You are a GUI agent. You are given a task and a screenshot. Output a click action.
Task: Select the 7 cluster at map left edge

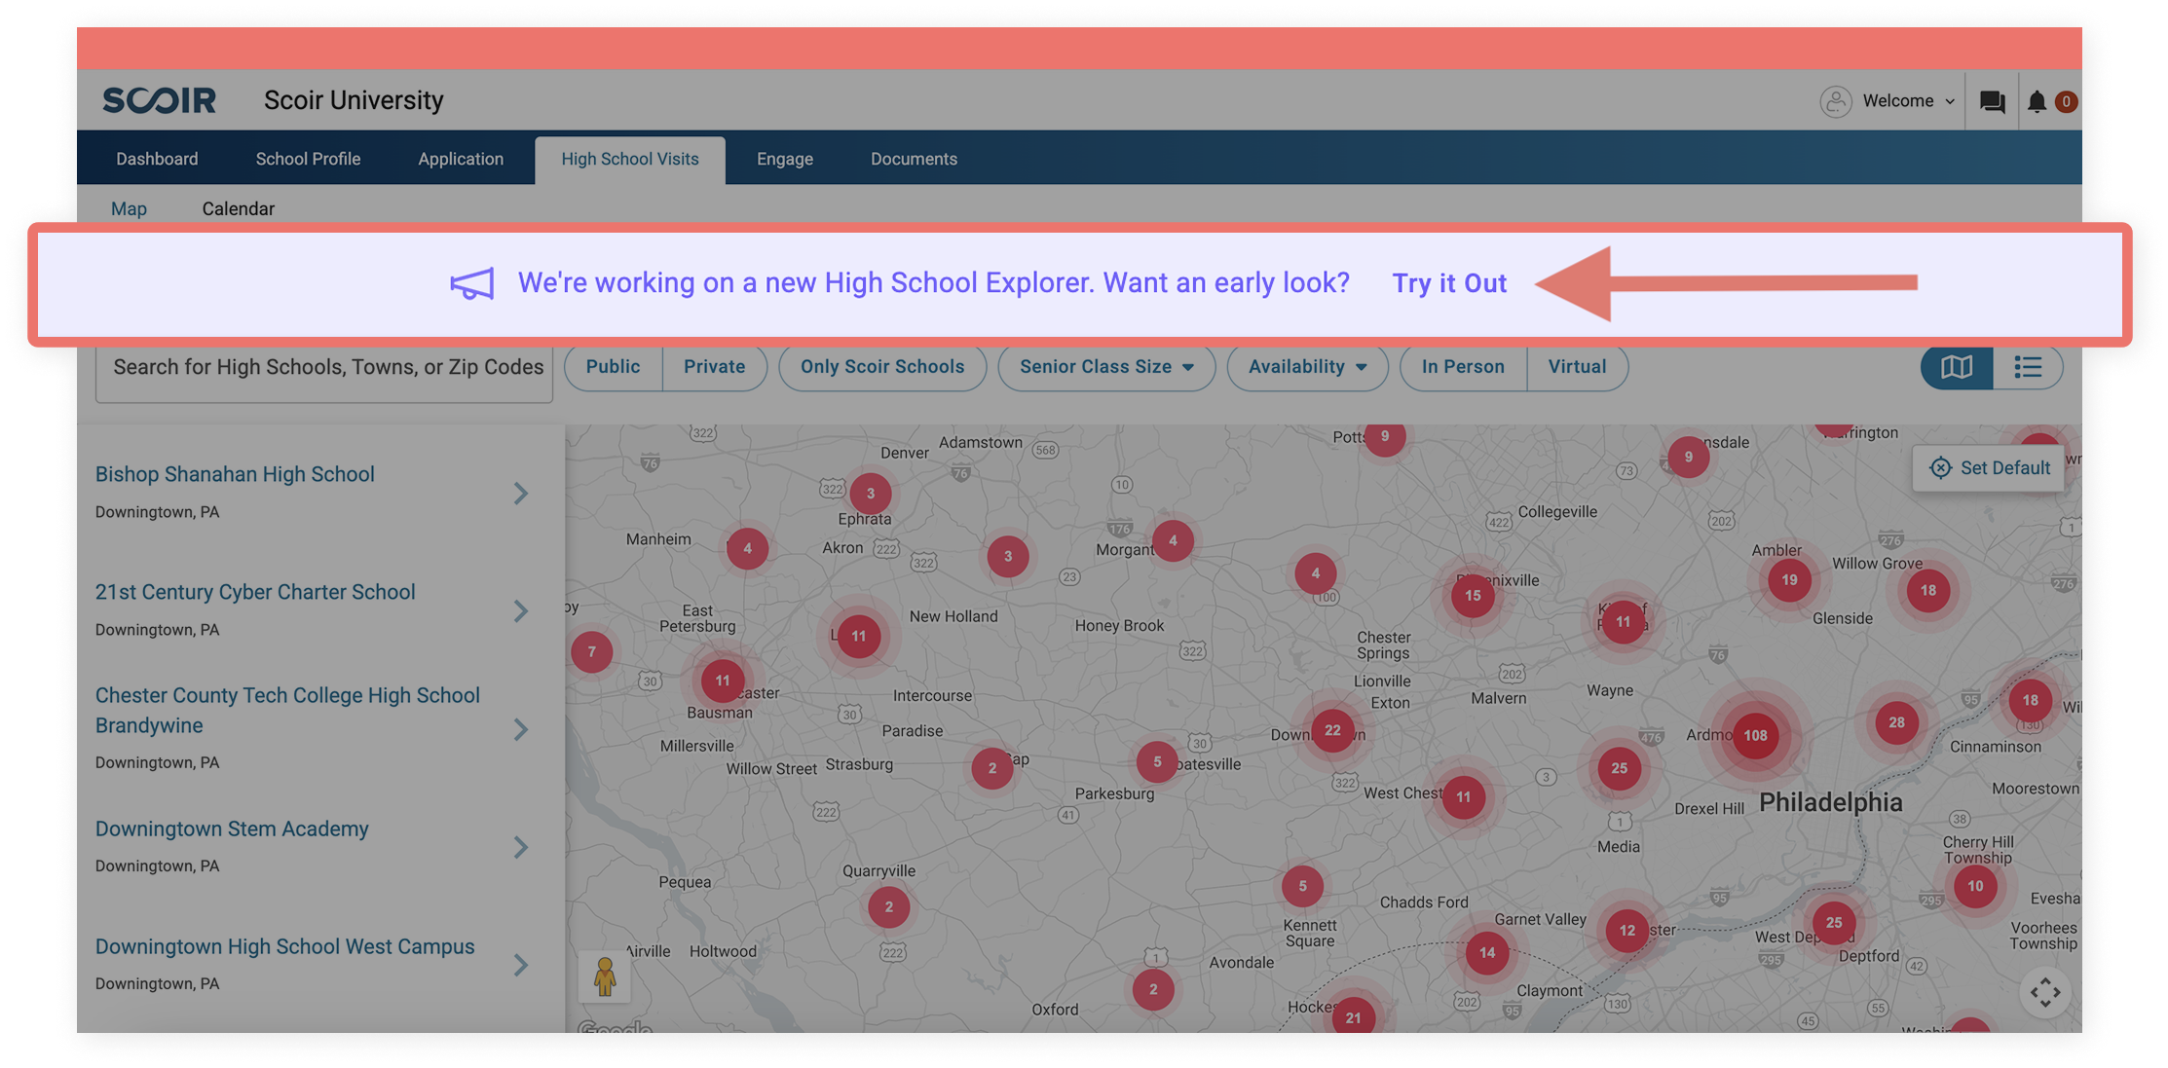click(591, 652)
